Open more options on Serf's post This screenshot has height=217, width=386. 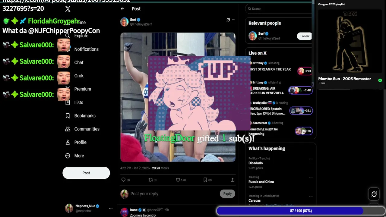pyautogui.click(x=233, y=20)
